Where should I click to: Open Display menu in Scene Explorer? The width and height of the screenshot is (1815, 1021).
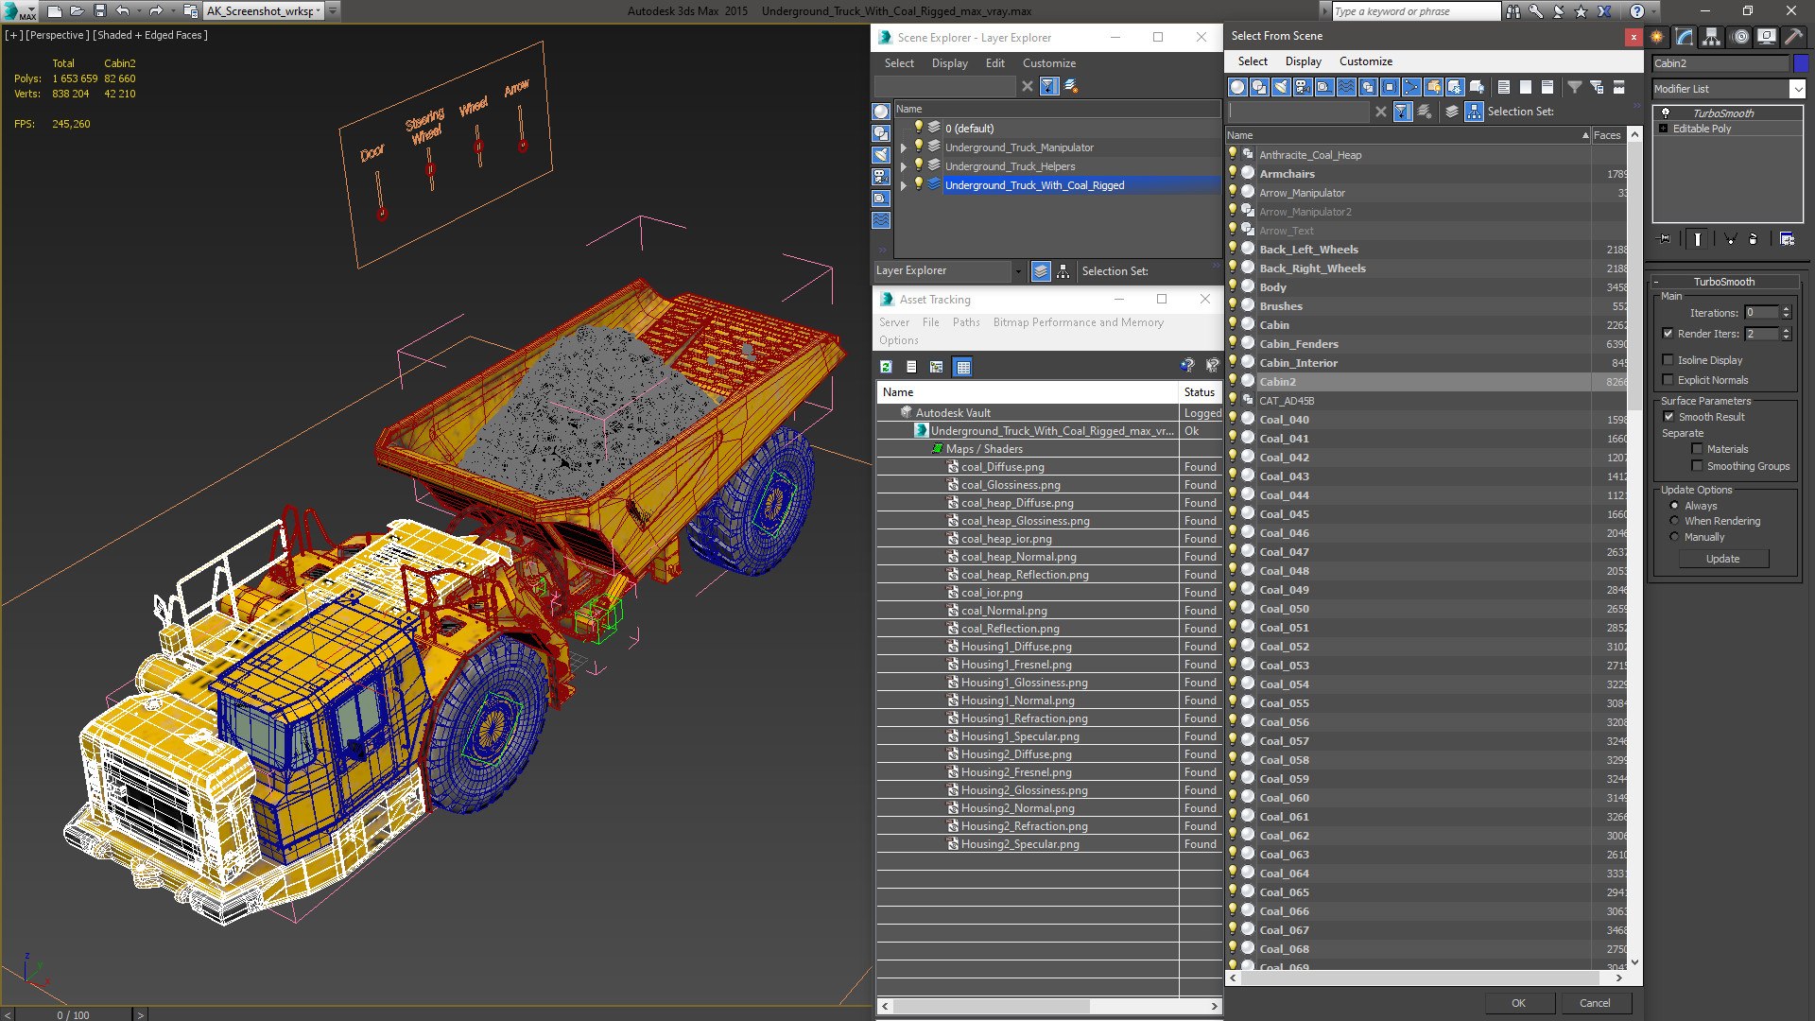tap(949, 63)
